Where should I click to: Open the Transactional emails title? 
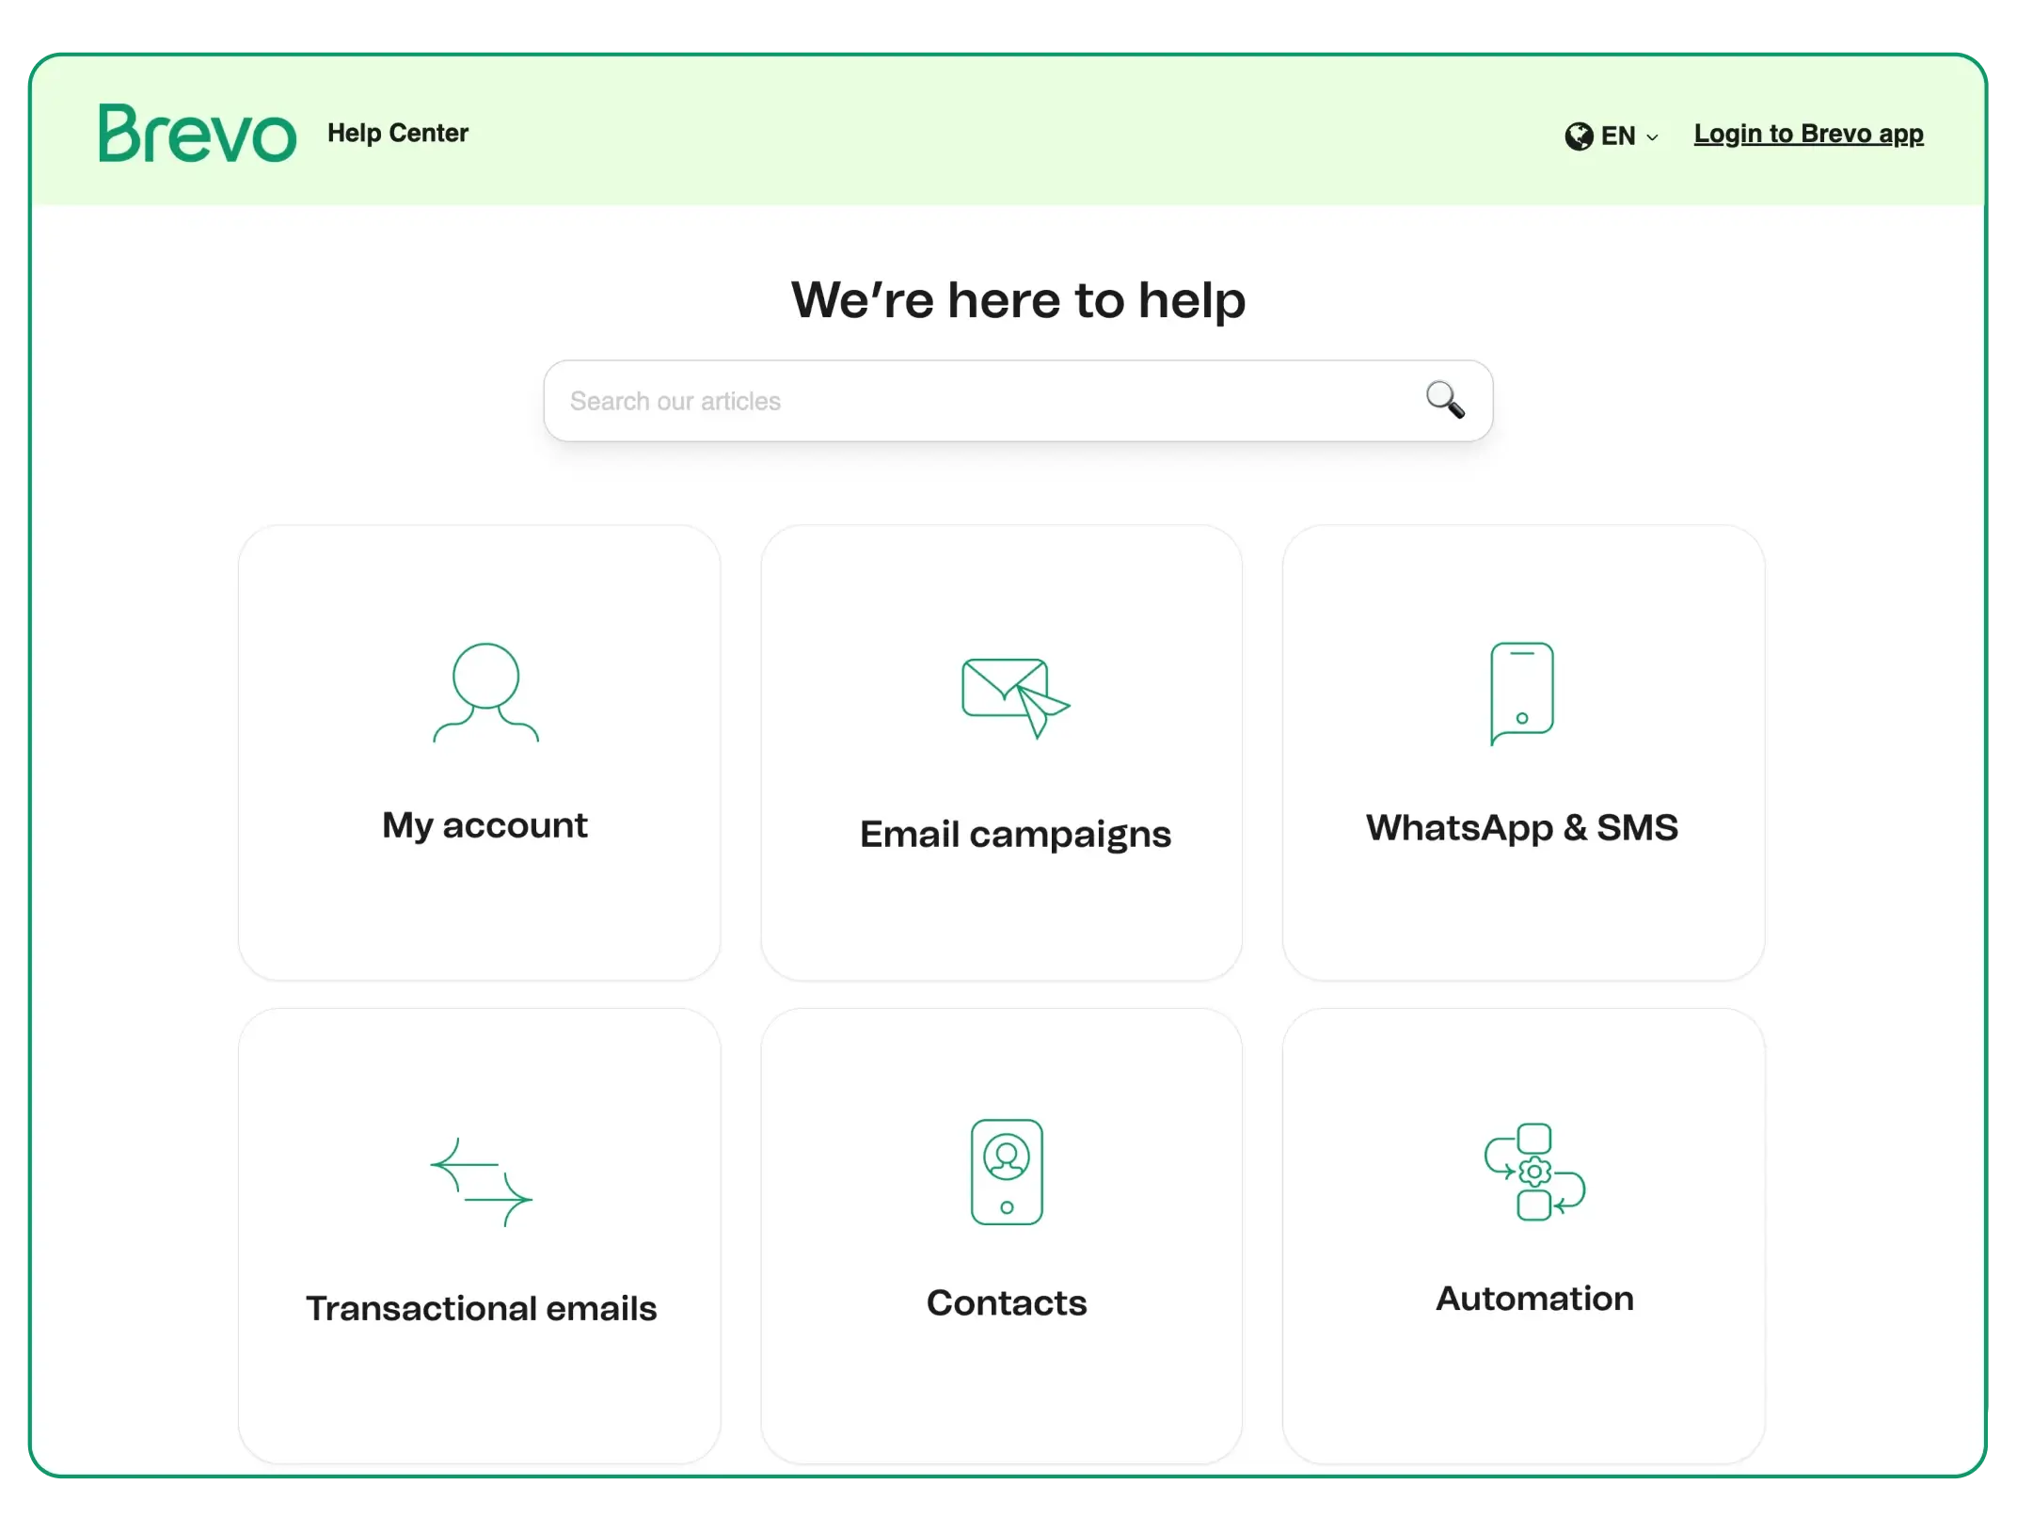click(481, 1308)
